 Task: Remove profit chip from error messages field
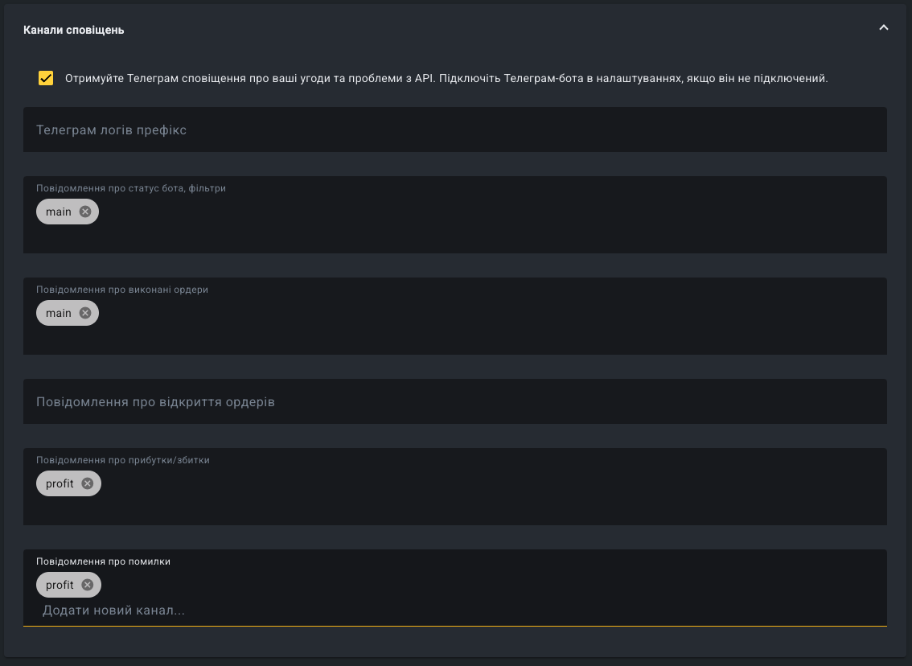[87, 585]
